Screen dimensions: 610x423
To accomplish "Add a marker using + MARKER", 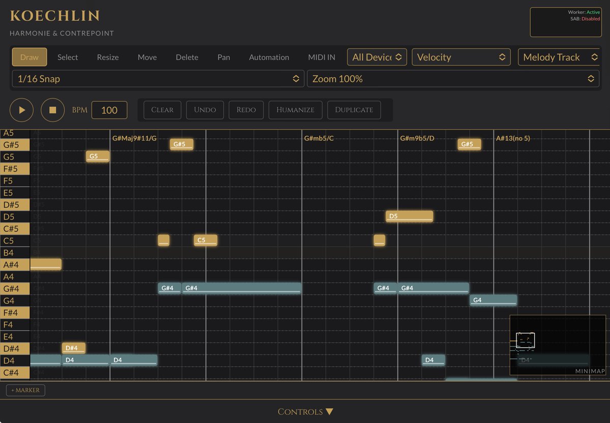I will [25, 390].
